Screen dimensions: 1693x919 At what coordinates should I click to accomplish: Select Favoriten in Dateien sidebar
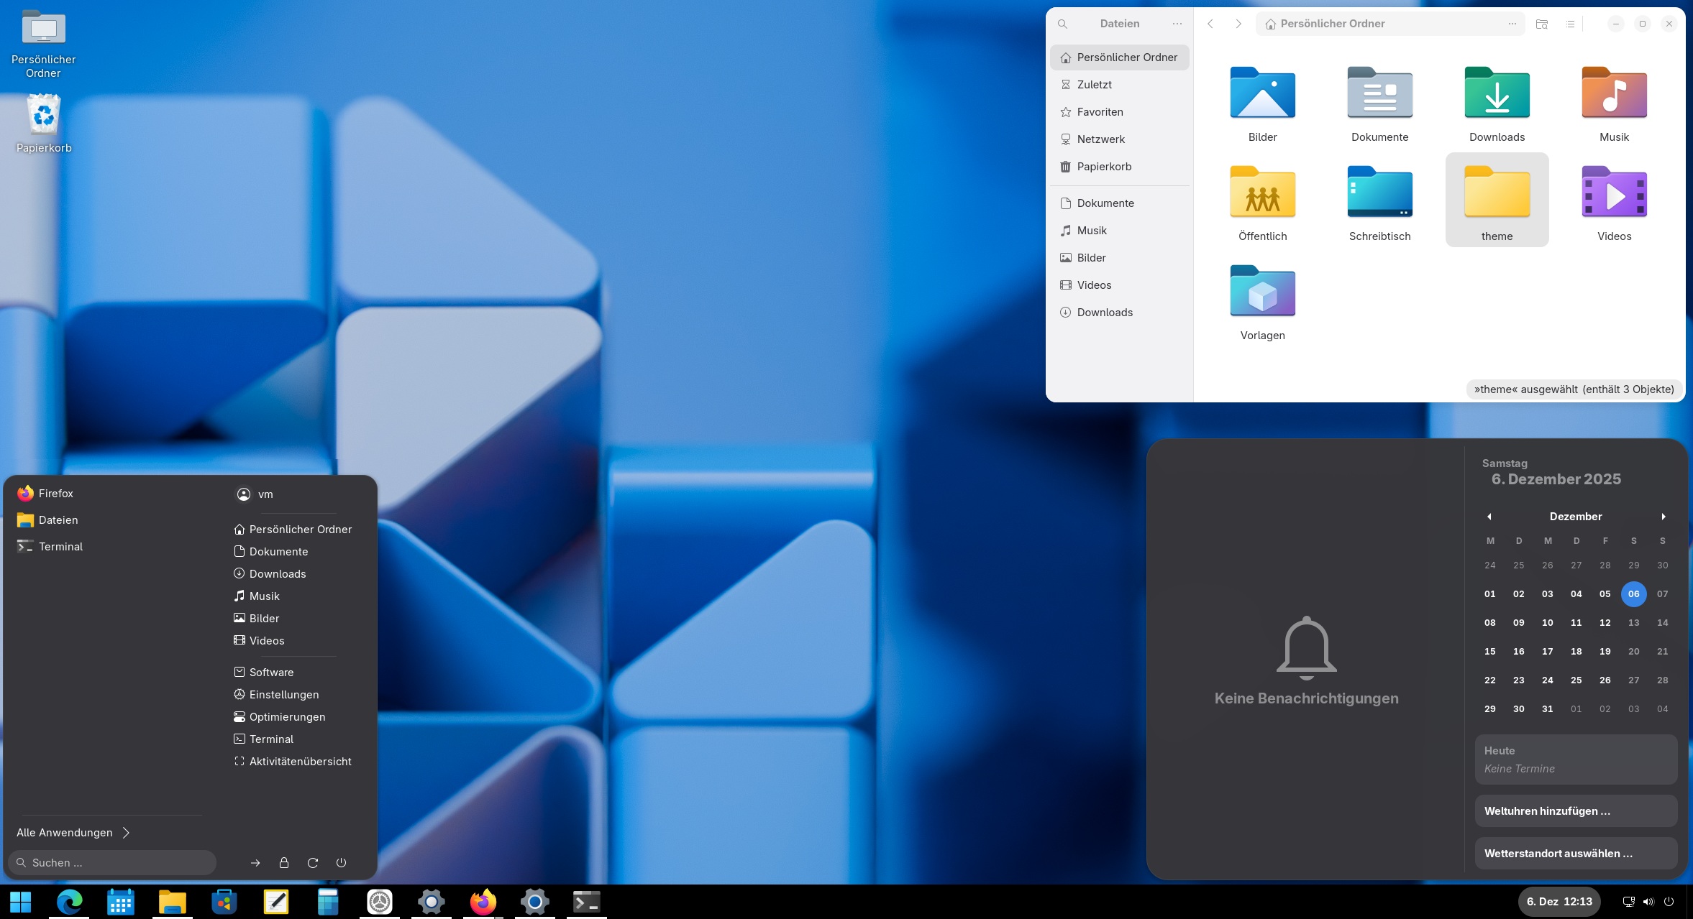coord(1100,112)
